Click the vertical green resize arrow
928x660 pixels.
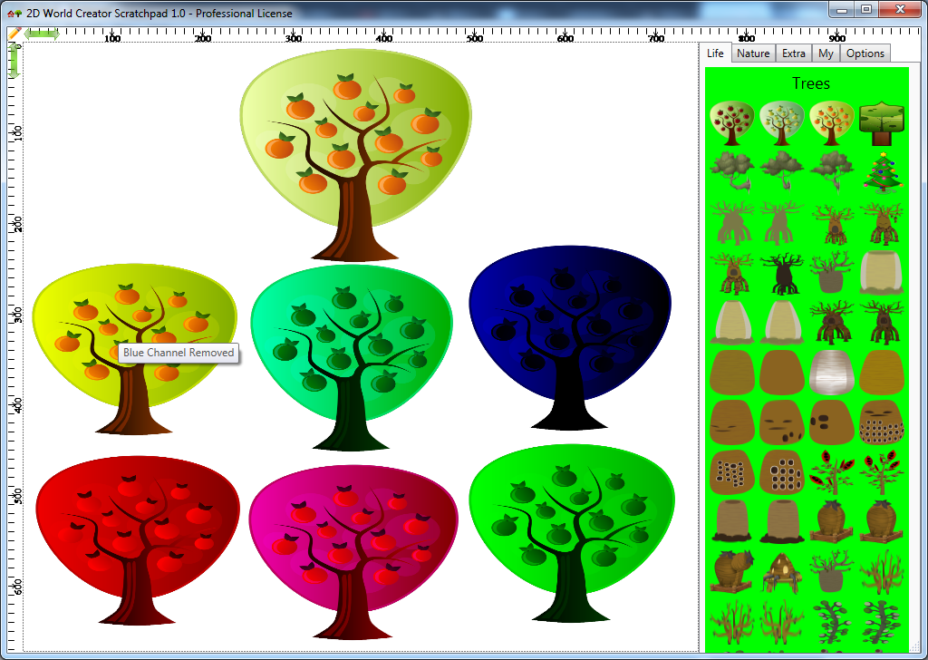pyautogui.click(x=14, y=61)
